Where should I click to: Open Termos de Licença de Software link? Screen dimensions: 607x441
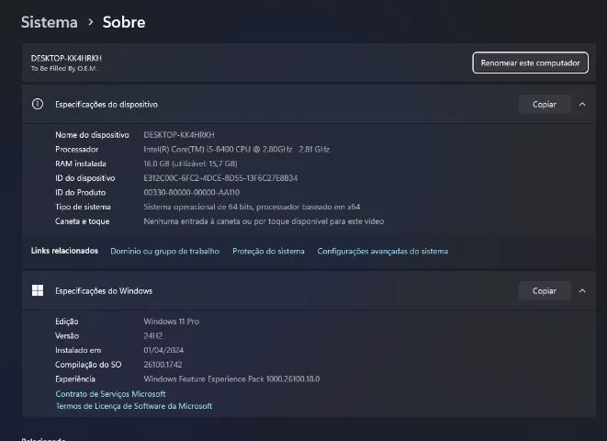coord(133,406)
